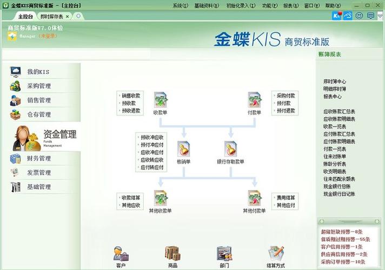Expand the top-right toolbar dropdown arrow
Image resolution: width=385 pixels, height=270 pixels.
(x=380, y=16)
